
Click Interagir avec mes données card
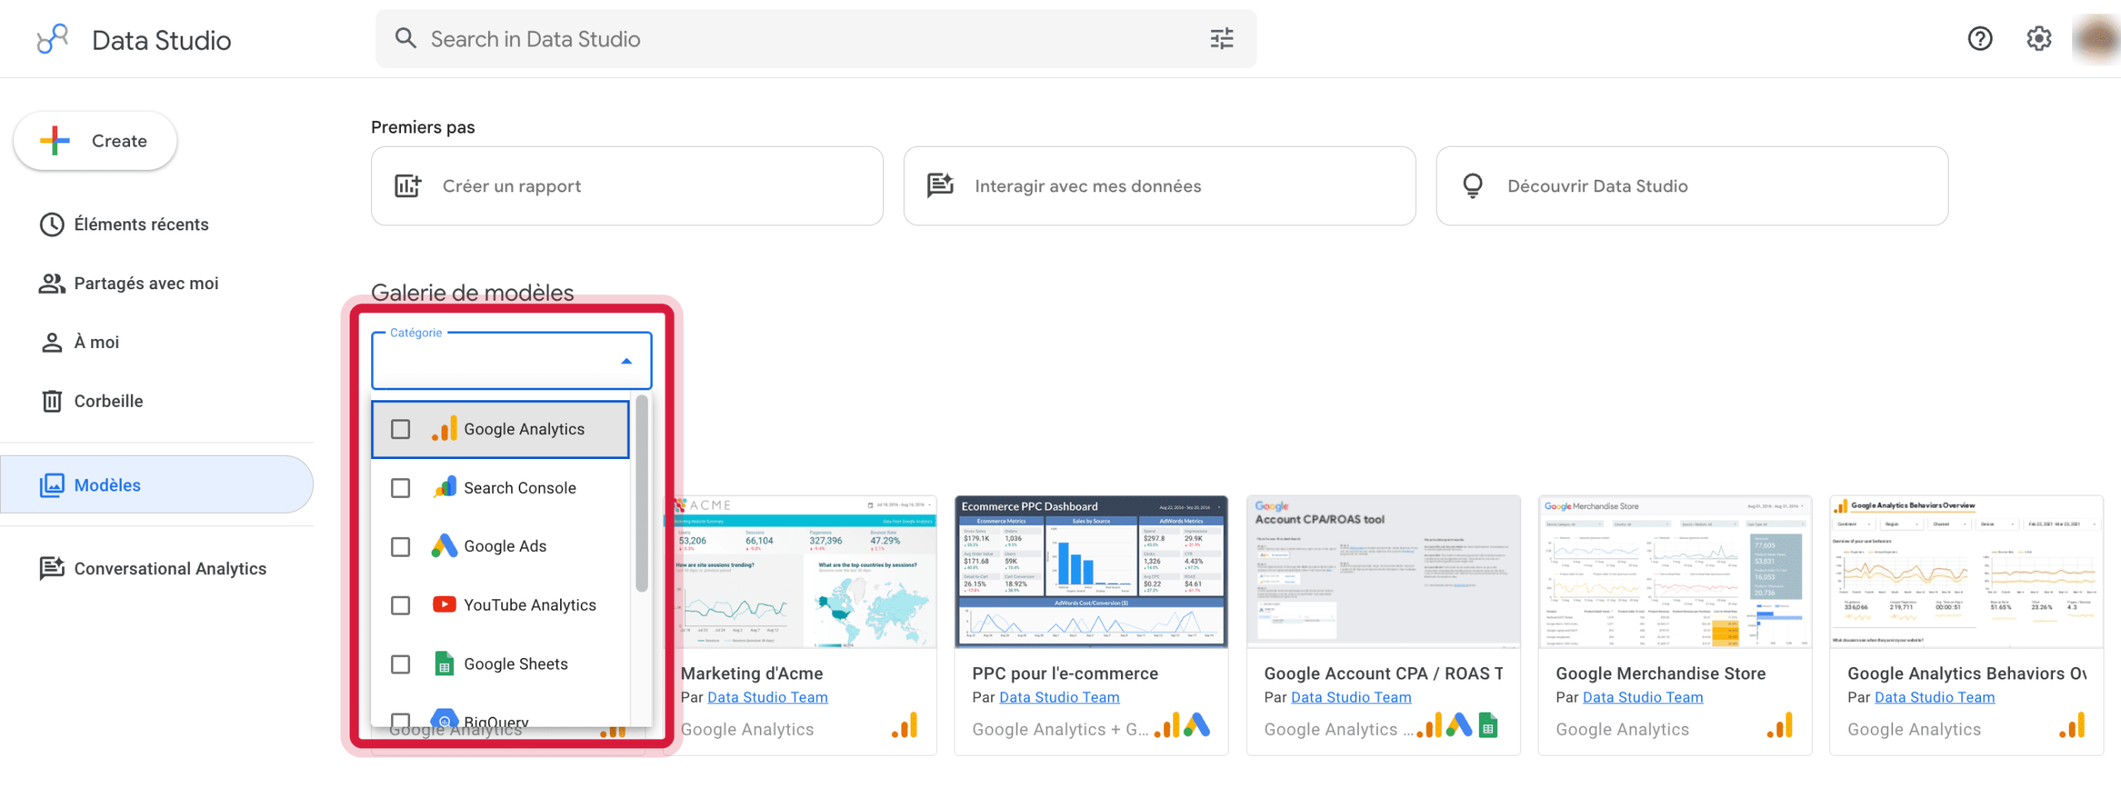click(1159, 186)
